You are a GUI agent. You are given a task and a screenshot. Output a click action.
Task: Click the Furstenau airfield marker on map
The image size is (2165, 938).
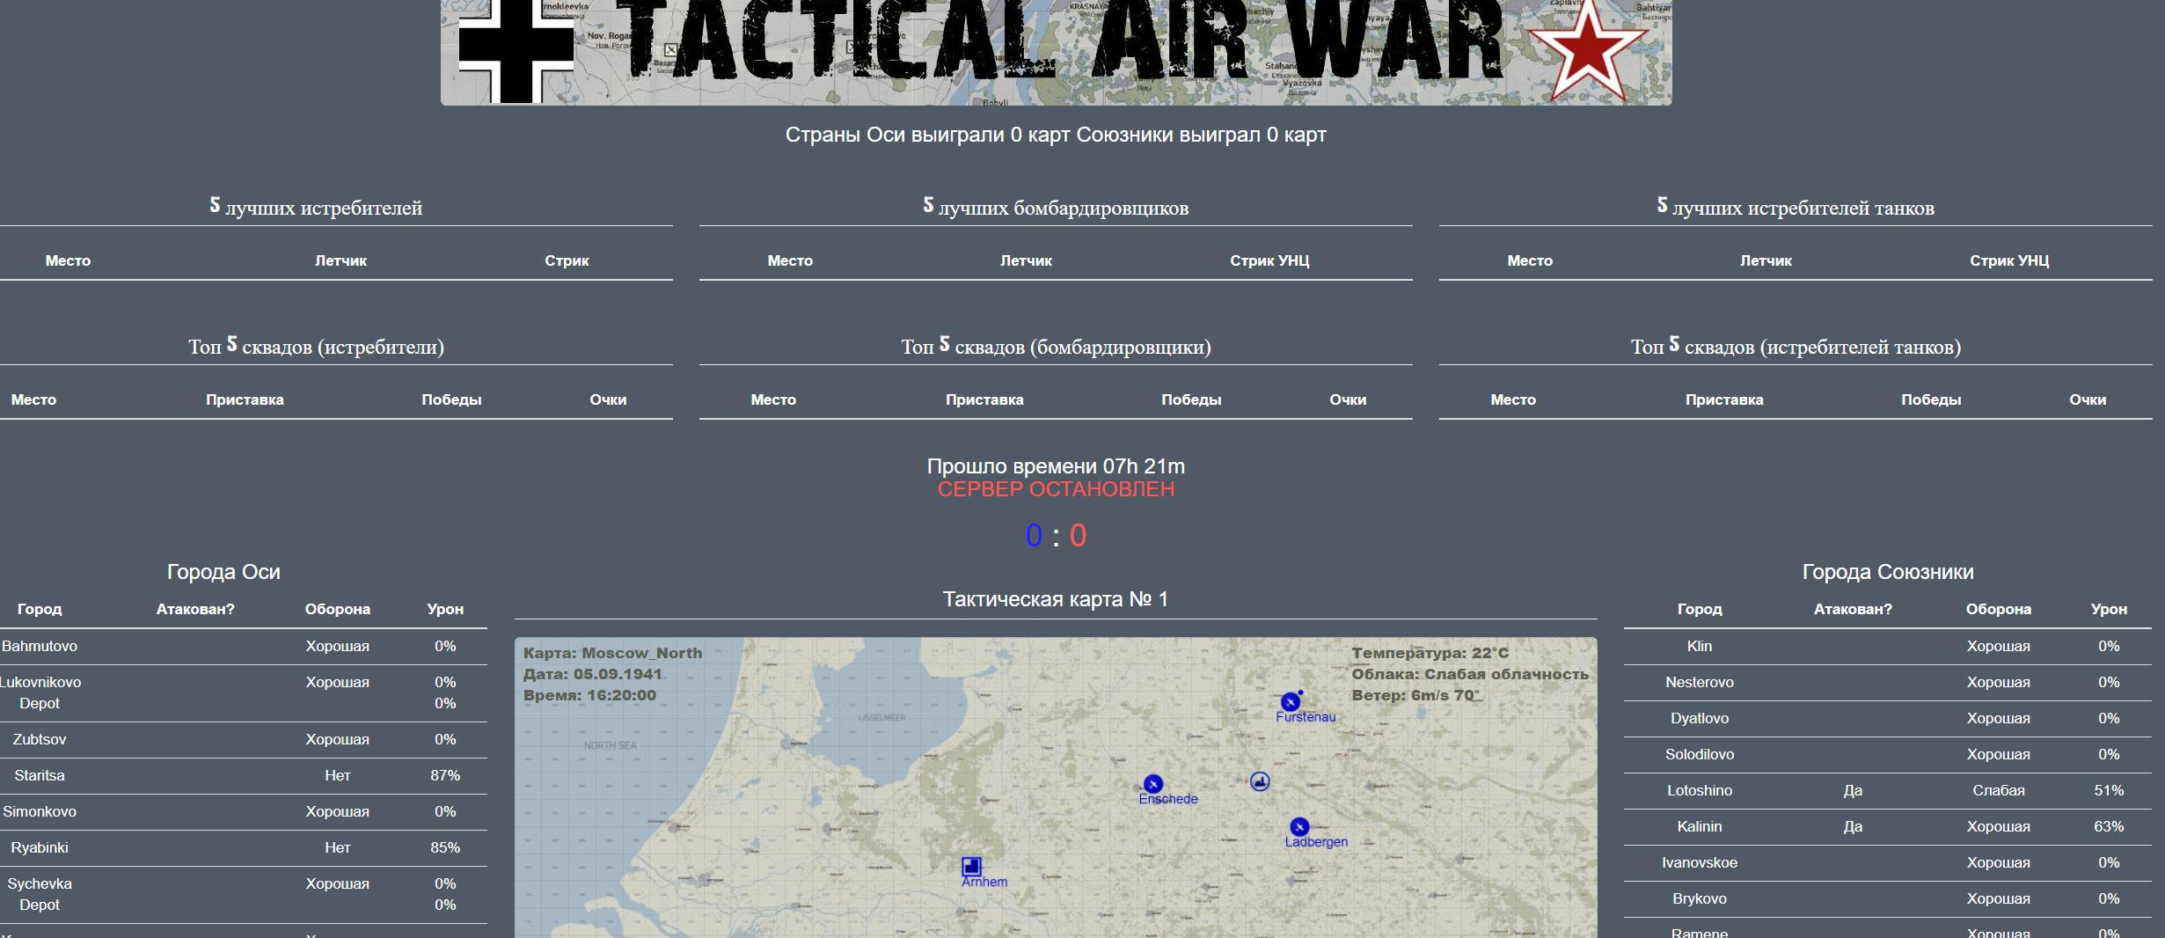(x=1291, y=702)
